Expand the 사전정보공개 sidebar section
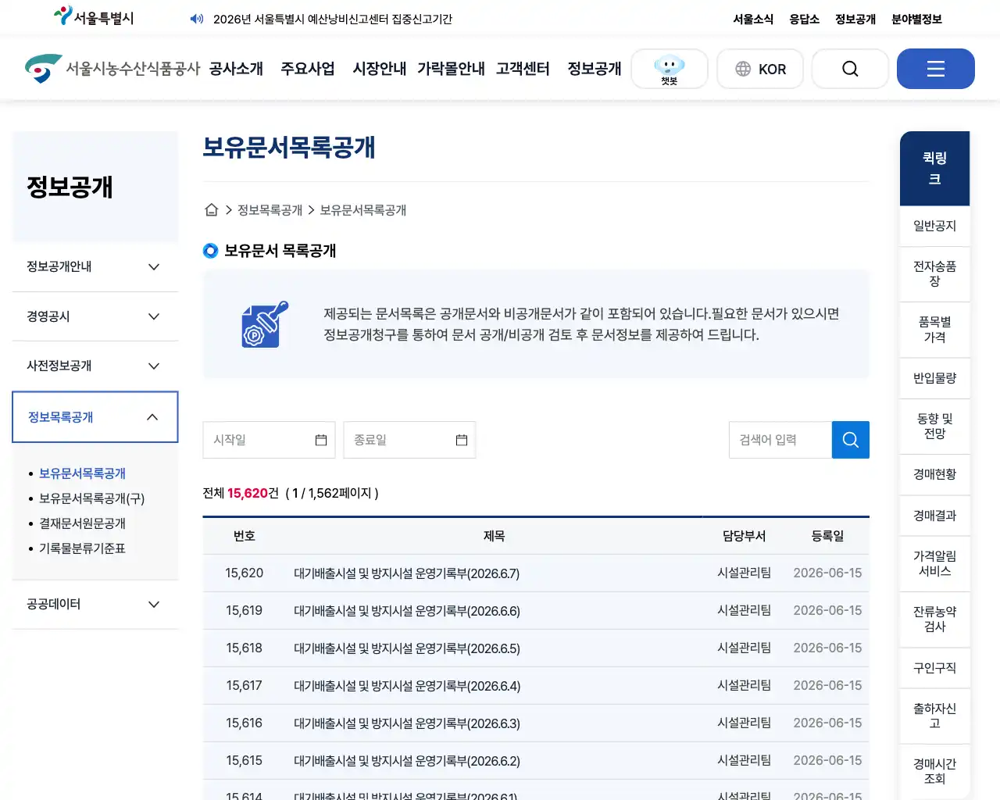This screenshot has width=1000, height=800. click(x=95, y=366)
